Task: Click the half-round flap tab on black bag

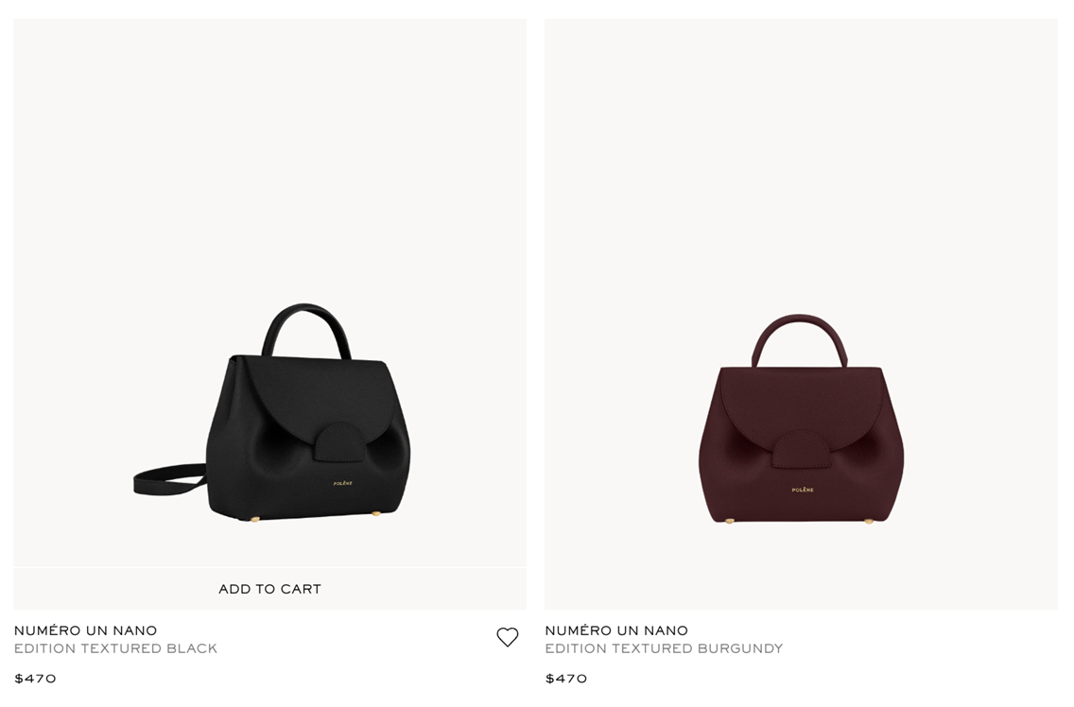Action: click(x=340, y=442)
